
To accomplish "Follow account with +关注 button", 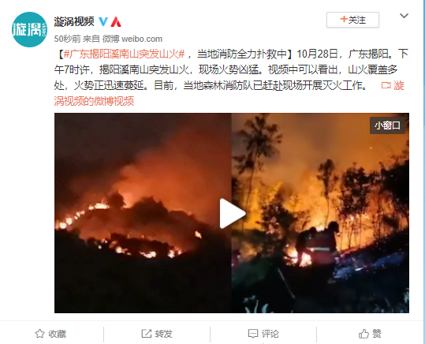I will coord(352,20).
